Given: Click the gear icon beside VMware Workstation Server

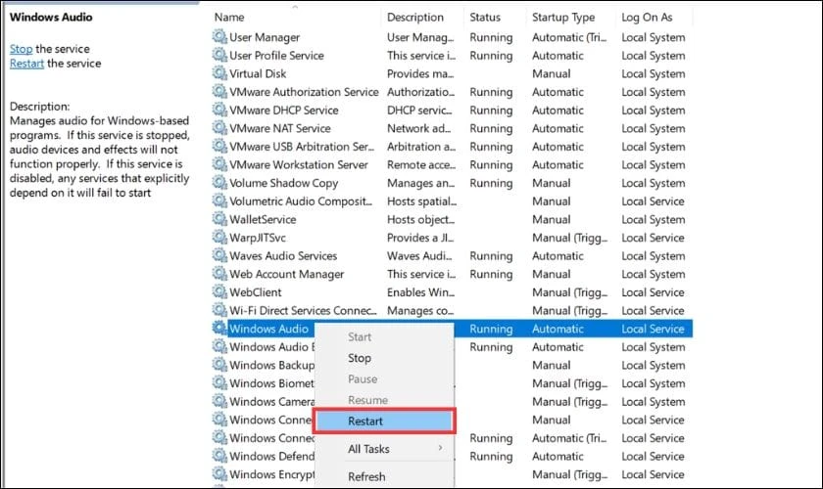Looking at the screenshot, I should (219, 164).
